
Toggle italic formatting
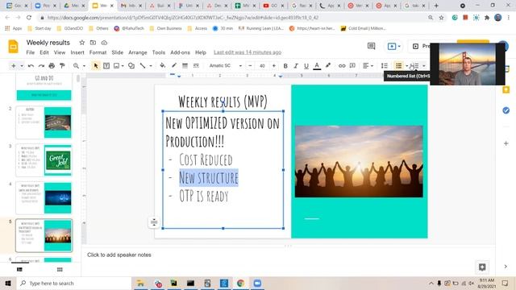[296, 66]
